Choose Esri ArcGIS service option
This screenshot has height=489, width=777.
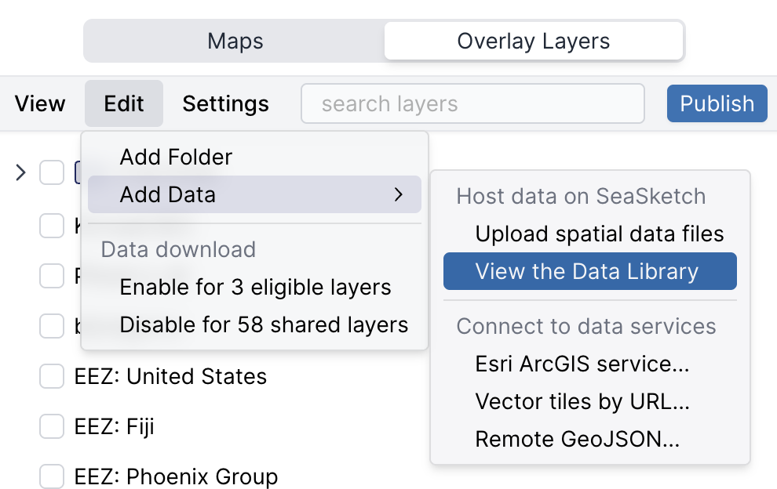coord(582,364)
